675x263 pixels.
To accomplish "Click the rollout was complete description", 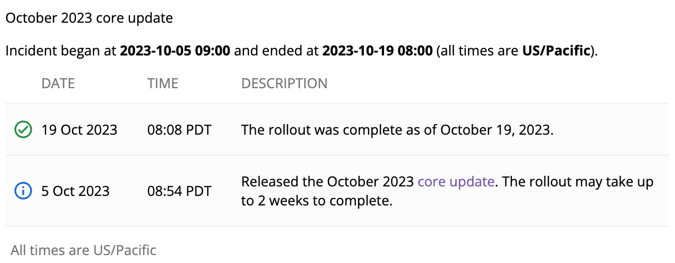I will 397,129.
